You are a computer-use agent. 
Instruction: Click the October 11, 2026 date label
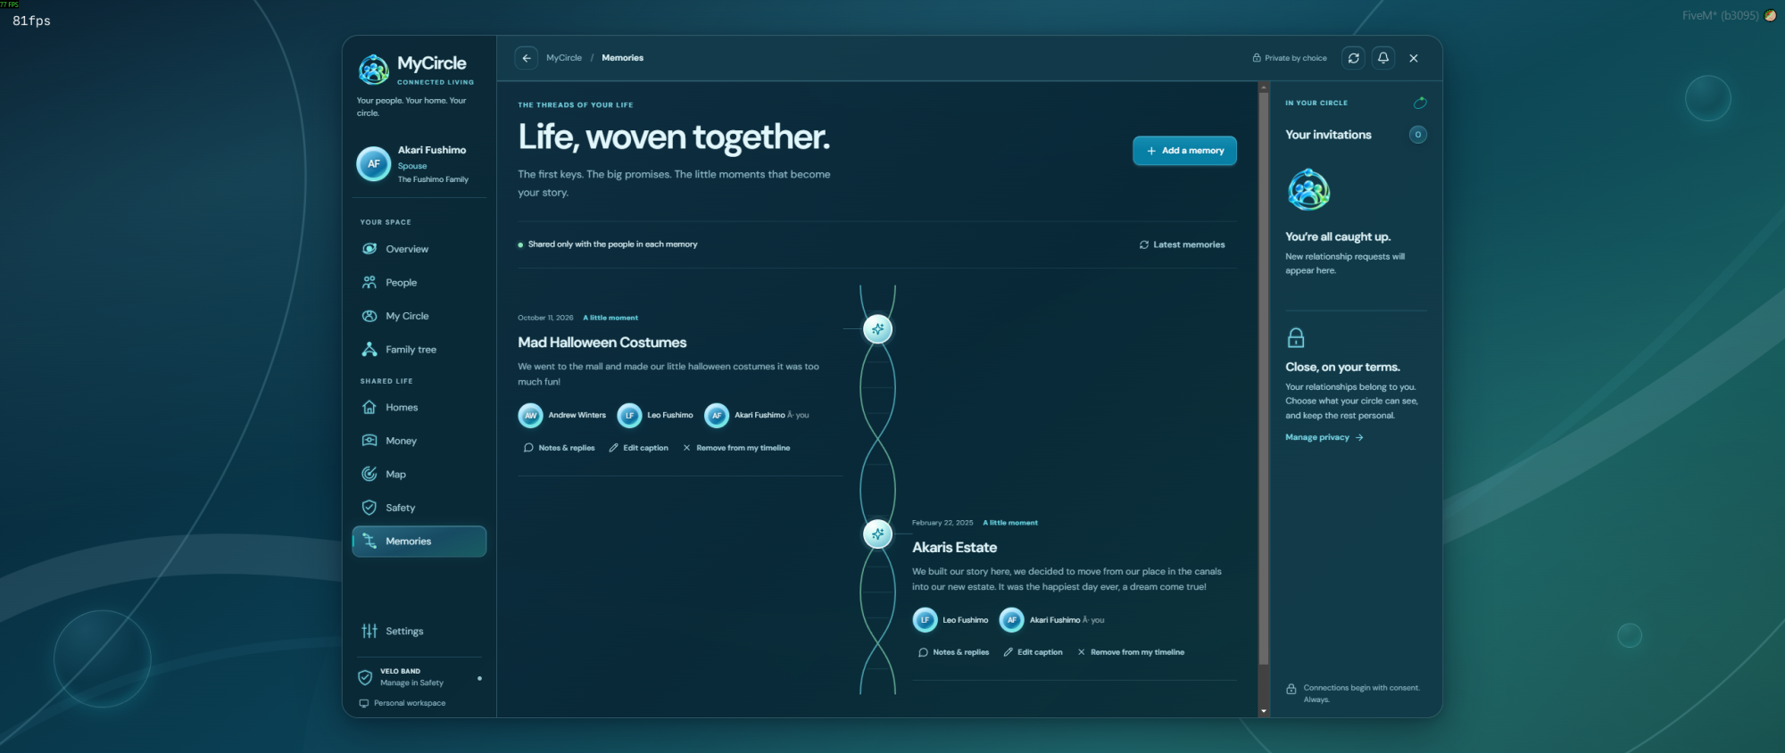coord(545,318)
